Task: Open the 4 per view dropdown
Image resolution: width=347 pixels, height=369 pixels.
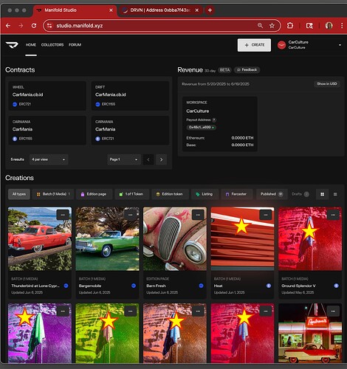Action: point(49,159)
